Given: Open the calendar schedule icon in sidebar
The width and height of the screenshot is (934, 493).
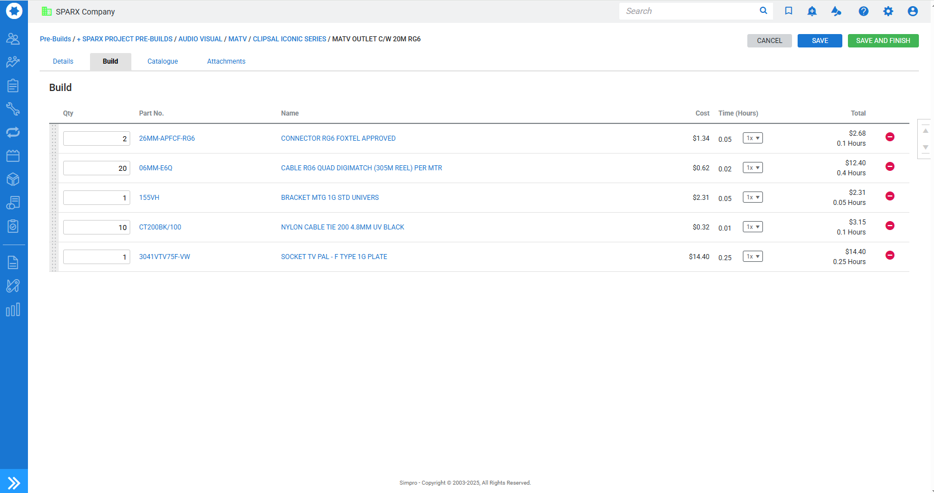Looking at the screenshot, I should pyautogui.click(x=13, y=156).
